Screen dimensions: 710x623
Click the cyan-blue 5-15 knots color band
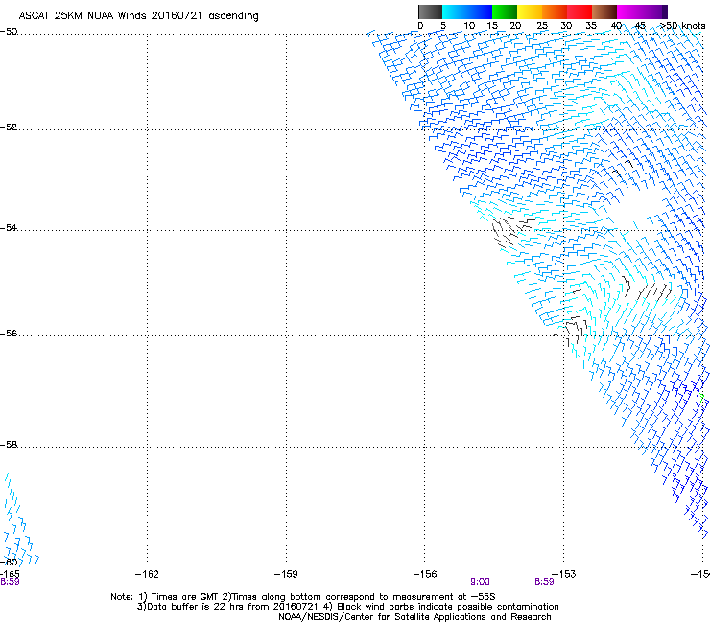(467, 12)
